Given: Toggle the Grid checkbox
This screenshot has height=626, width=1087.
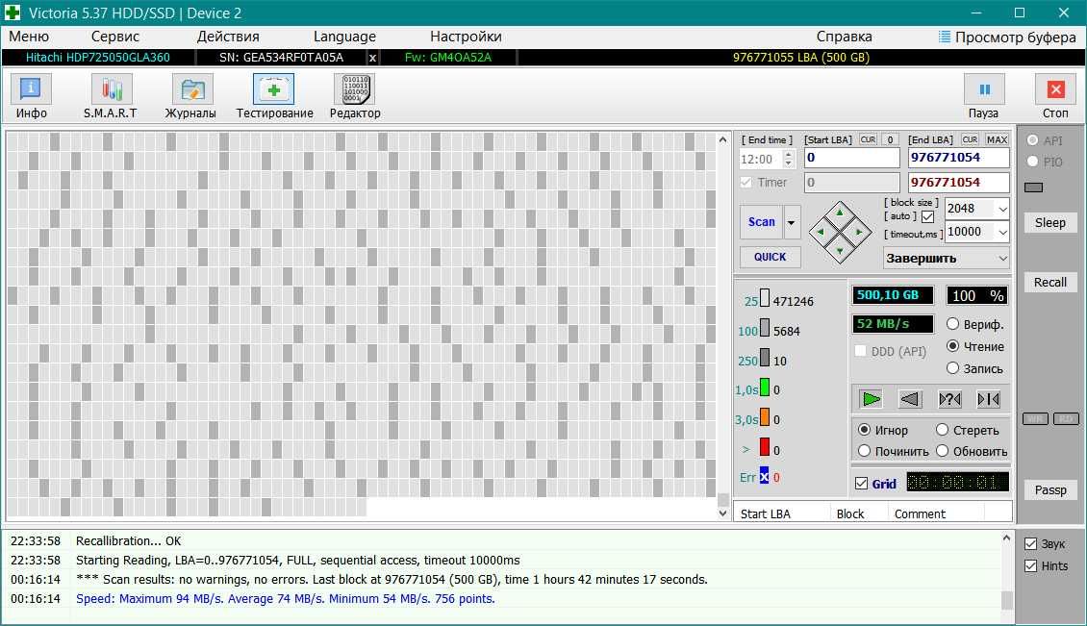Looking at the screenshot, I should pos(862,483).
